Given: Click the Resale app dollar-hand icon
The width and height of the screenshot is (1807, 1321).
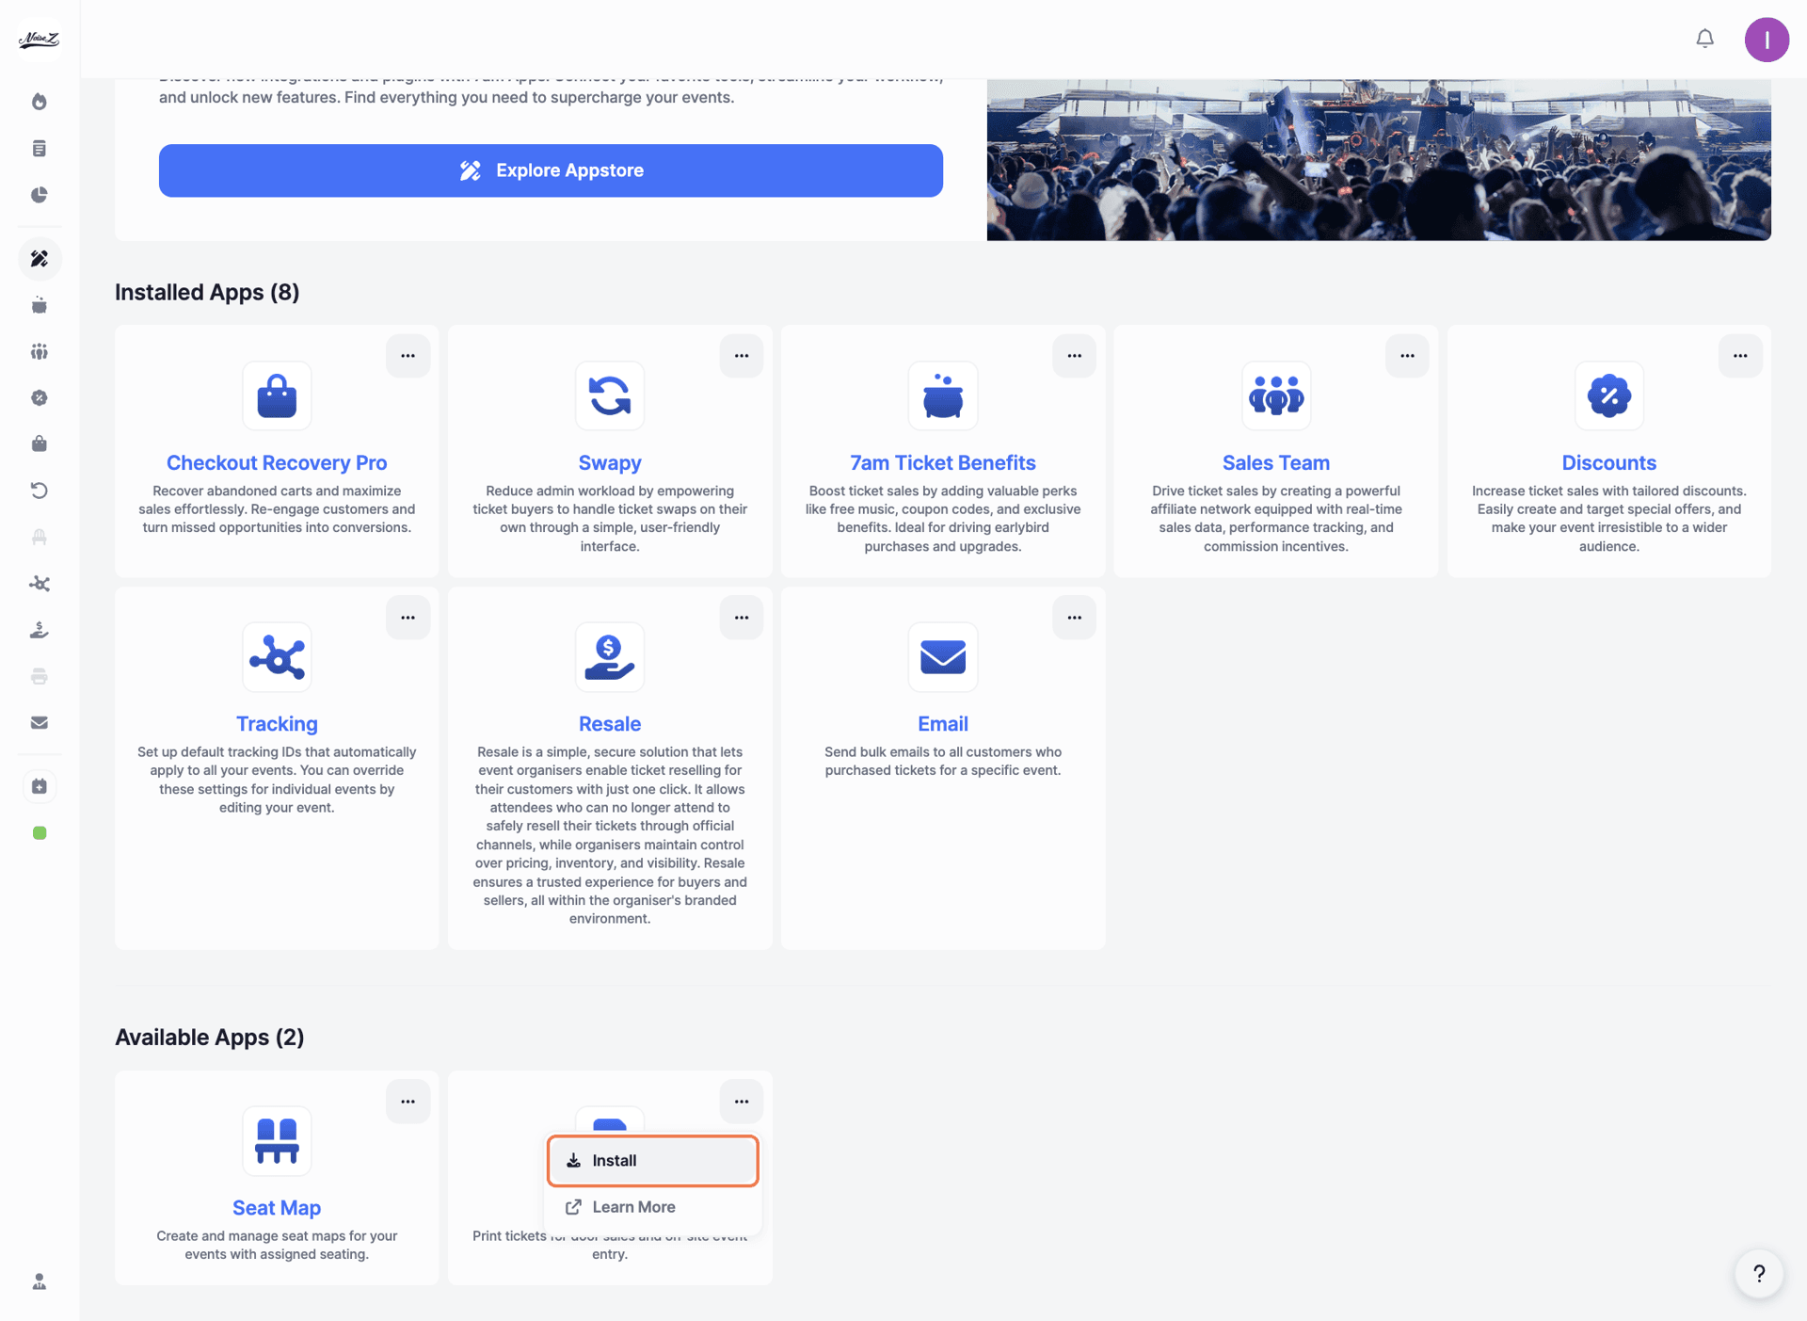Looking at the screenshot, I should 609,657.
